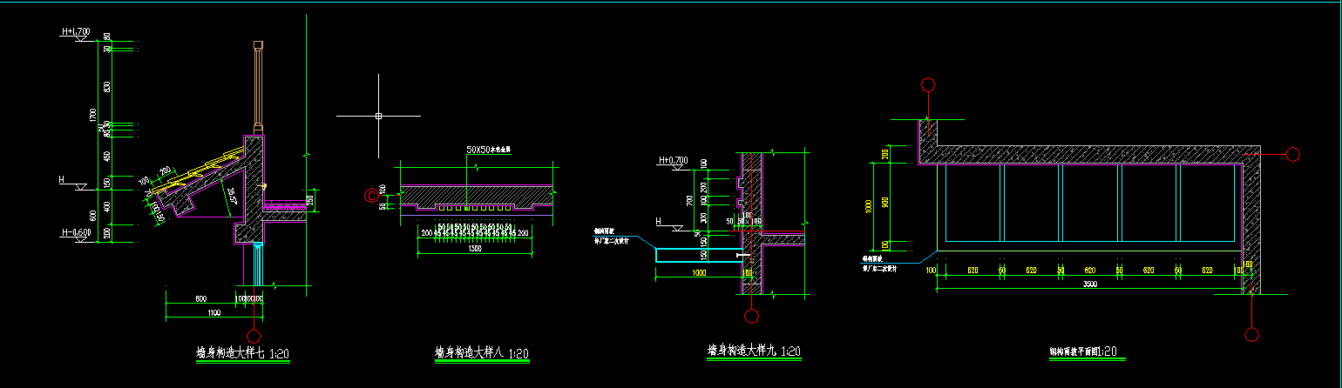Click the 1300 dimension in detail eight
Viewport: 1342px width, 388px height.
(475, 249)
